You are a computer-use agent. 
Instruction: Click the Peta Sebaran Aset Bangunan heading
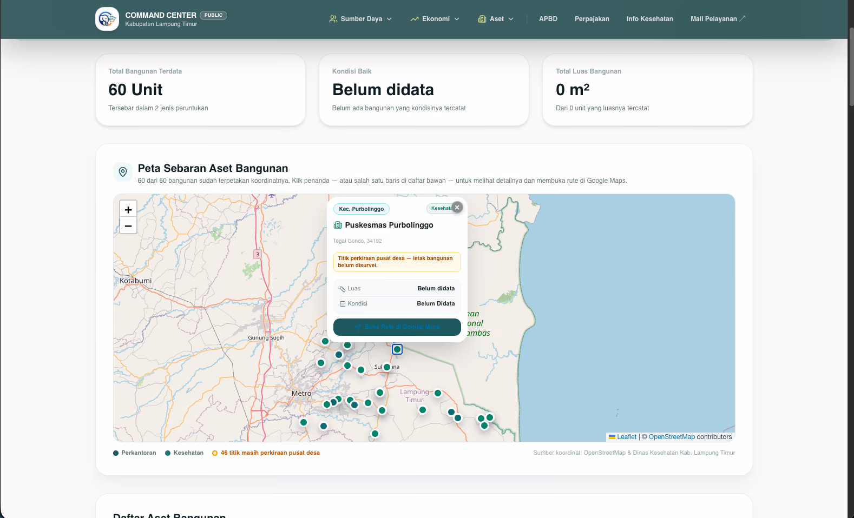point(213,168)
